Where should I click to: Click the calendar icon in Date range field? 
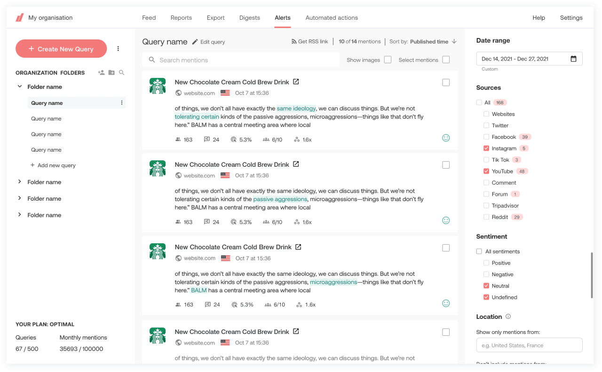point(573,59)
